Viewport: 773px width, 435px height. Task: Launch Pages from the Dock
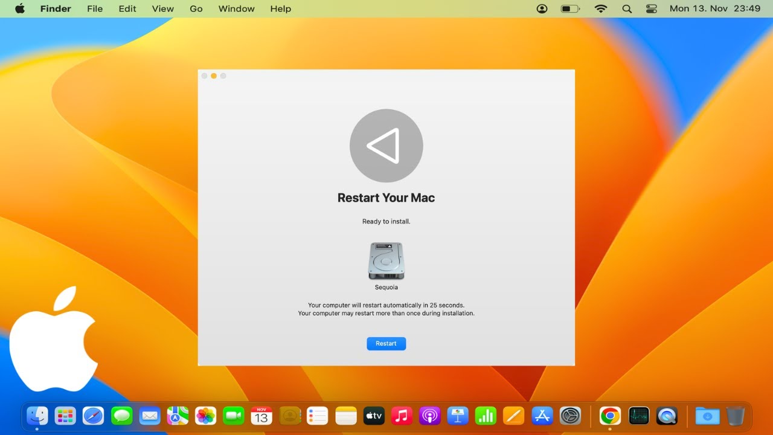tap(514, 416)
